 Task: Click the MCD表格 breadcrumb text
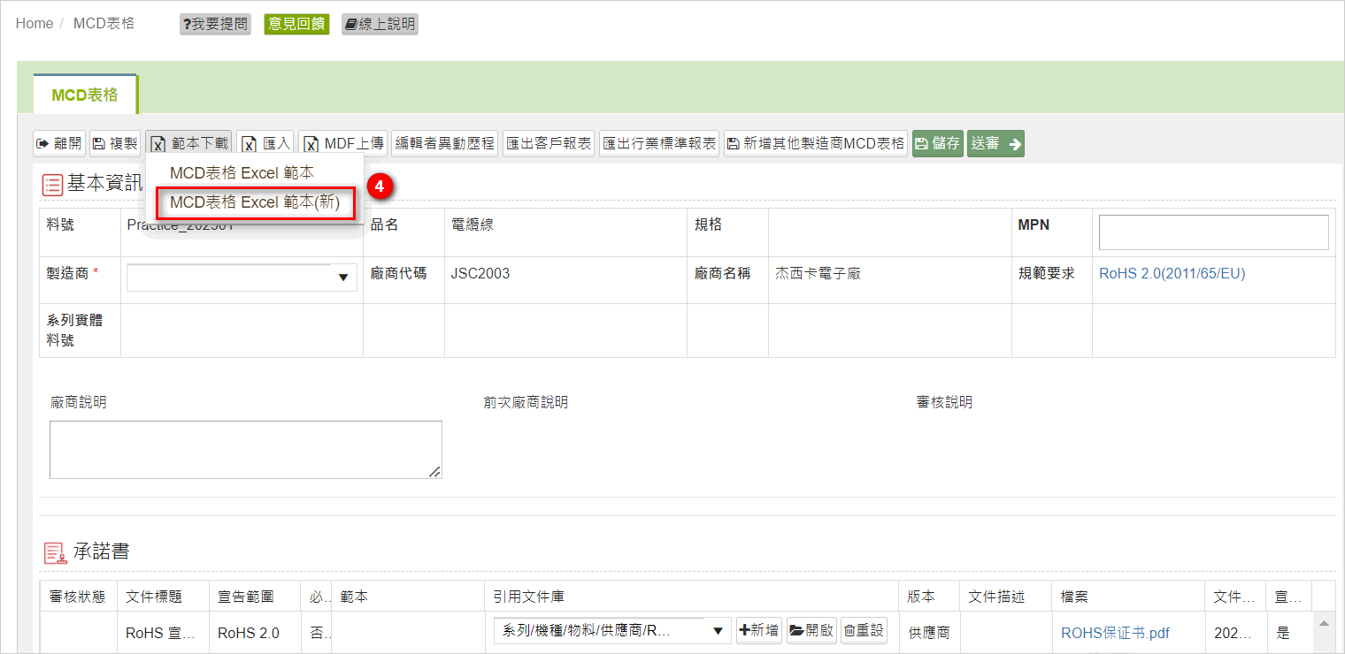click(104, 23)
